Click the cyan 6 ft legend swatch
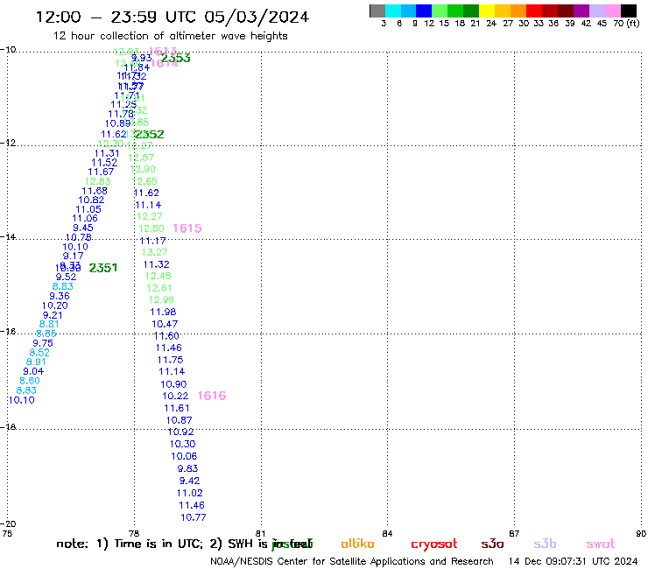 coord(393,11)
